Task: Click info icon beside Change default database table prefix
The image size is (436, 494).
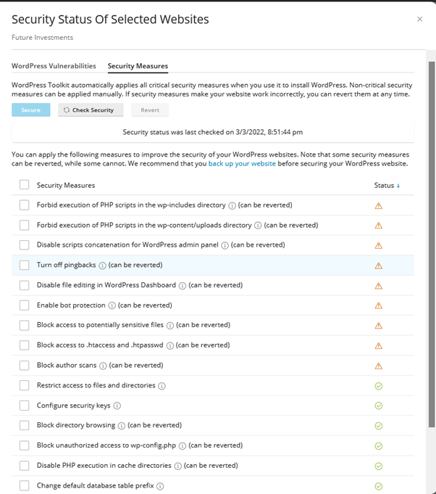Action: click(x=160, y=486)
